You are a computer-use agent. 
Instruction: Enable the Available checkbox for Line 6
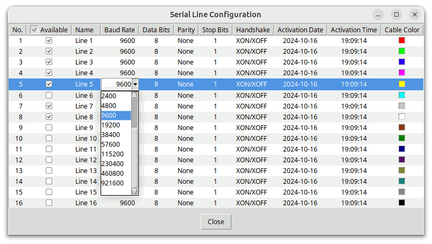[x=49, y=95]
